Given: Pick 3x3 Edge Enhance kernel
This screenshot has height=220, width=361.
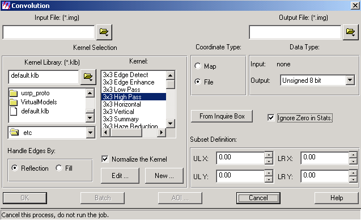Looking at the screenshot, I should [134, 82].
